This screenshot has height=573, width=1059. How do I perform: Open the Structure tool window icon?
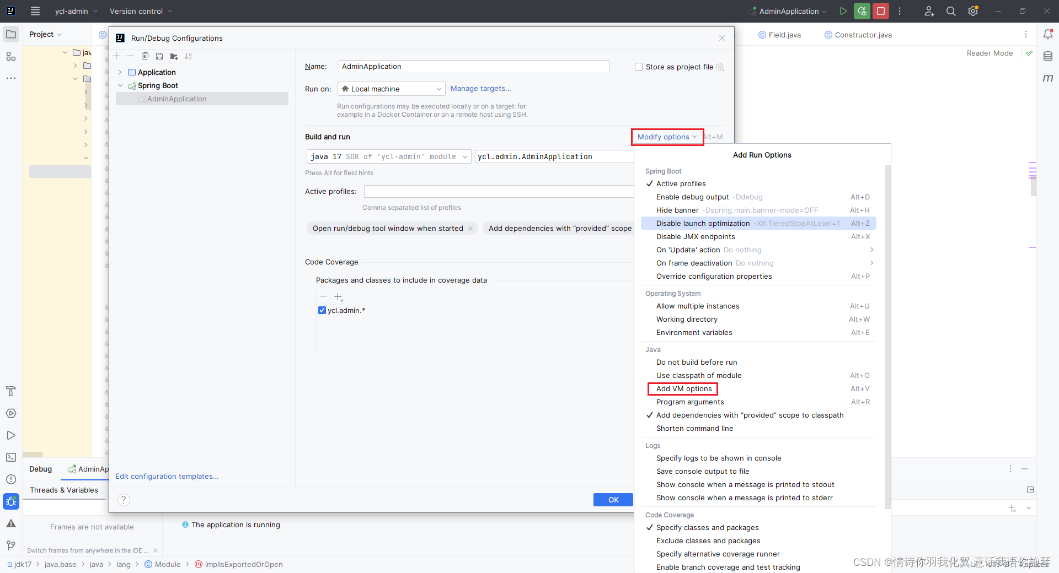tap(11, 56)
